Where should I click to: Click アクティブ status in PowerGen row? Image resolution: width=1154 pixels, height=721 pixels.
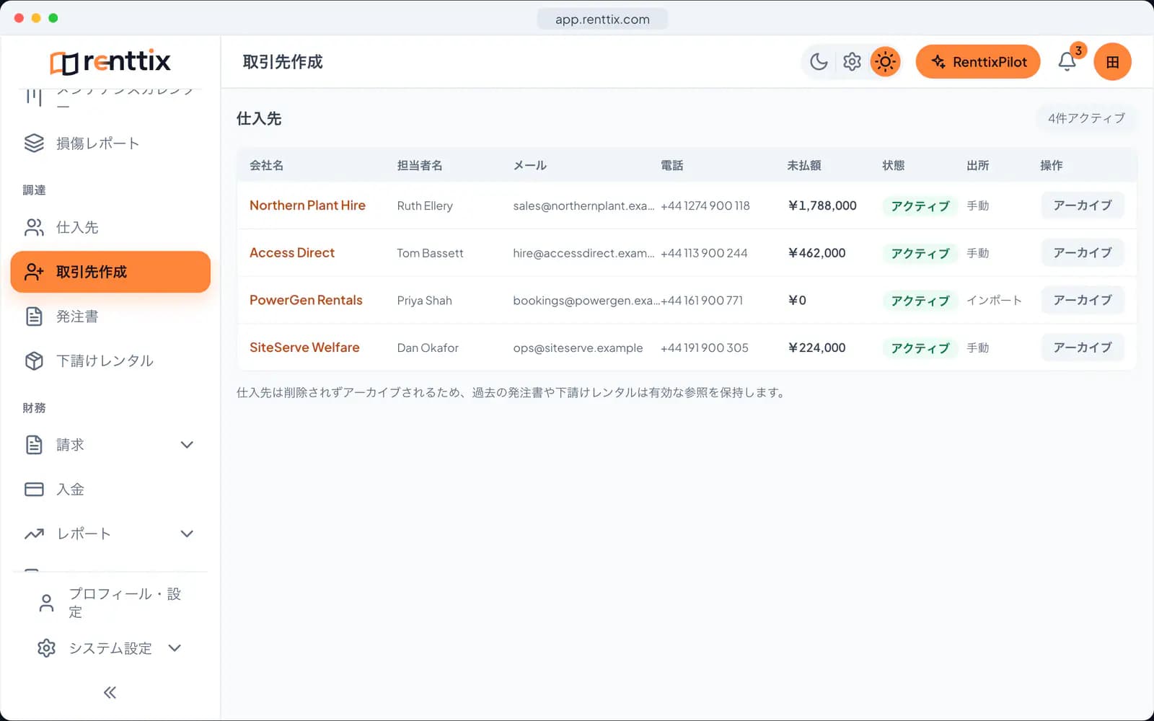pyautogui.click(x=920, y=301)
